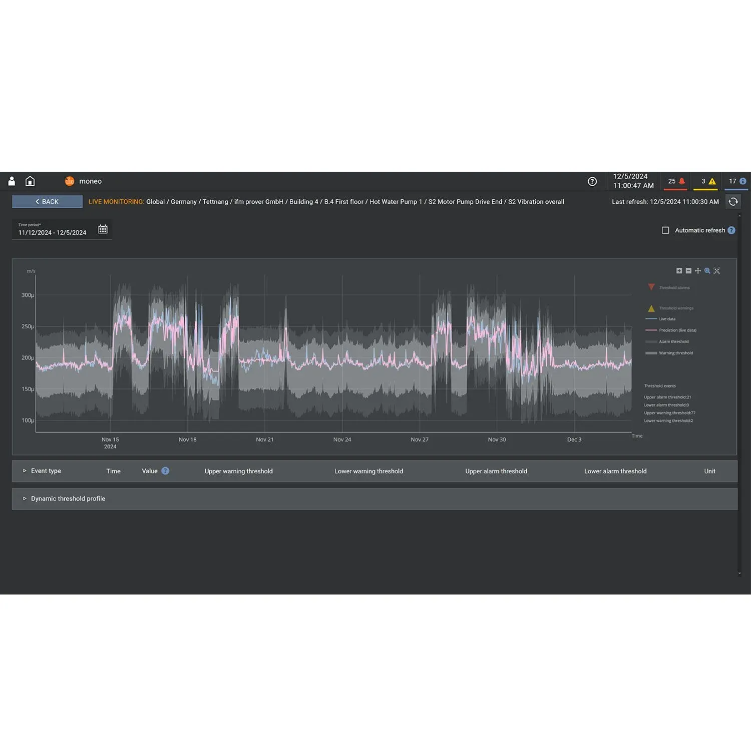Open the home page icon
This screenshot has height=751, width=751.
click(30, 181)
